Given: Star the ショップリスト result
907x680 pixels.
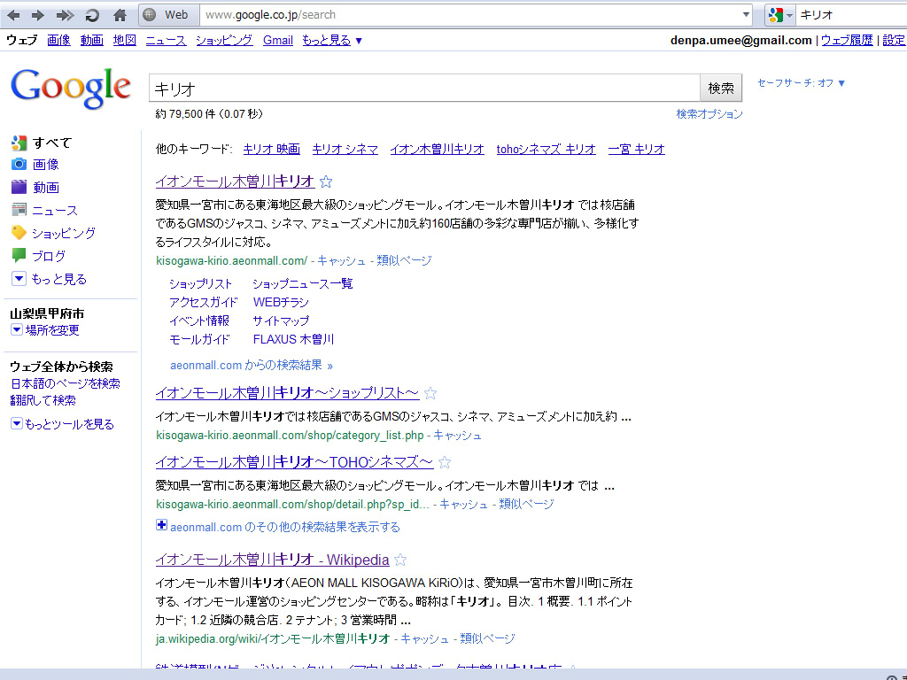Looking at the screenshot, I should point(430,394).
